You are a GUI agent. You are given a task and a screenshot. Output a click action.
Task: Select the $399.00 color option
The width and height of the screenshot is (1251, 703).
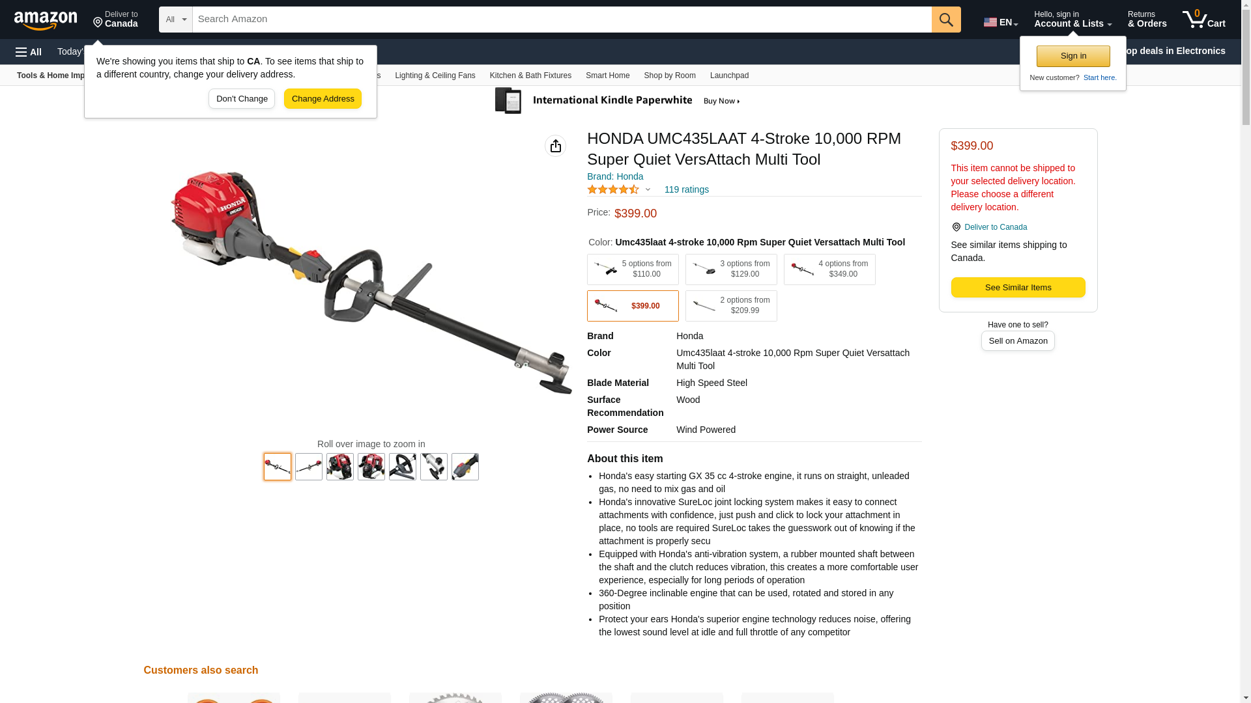633,306
